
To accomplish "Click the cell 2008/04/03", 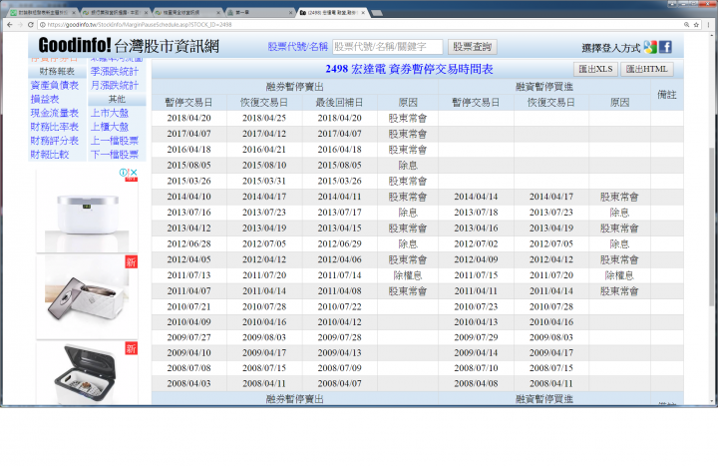I will [188, 383].
